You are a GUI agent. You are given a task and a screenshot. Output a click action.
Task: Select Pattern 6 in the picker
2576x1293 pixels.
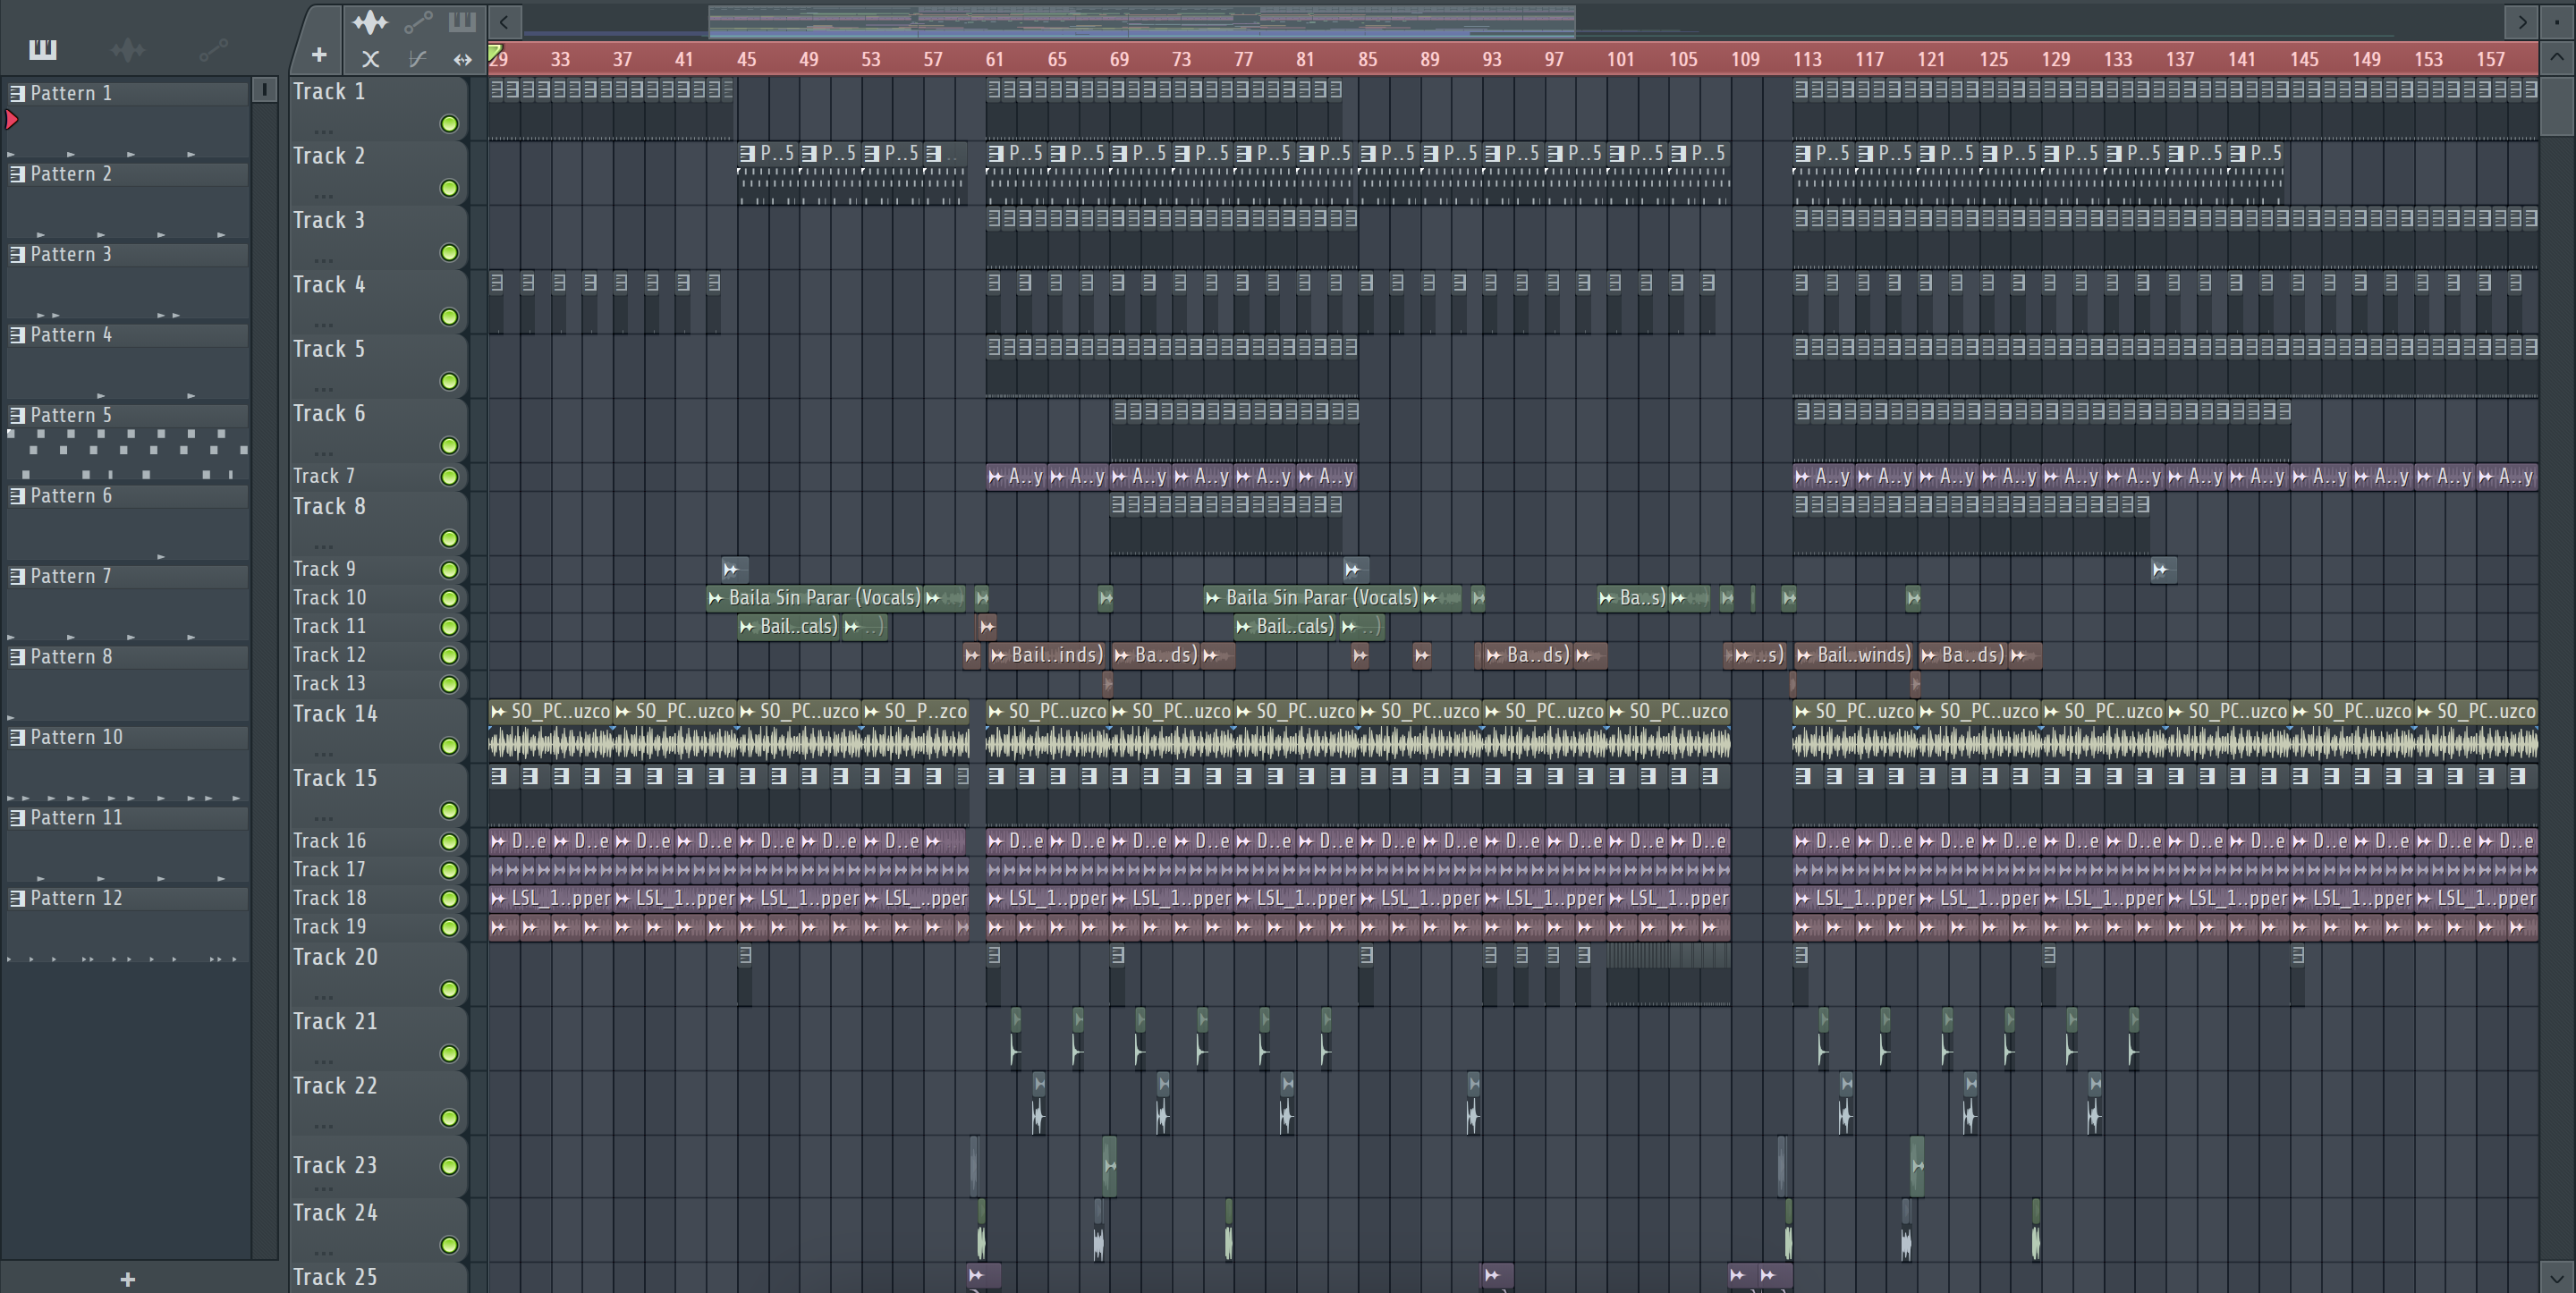[128, 496]
